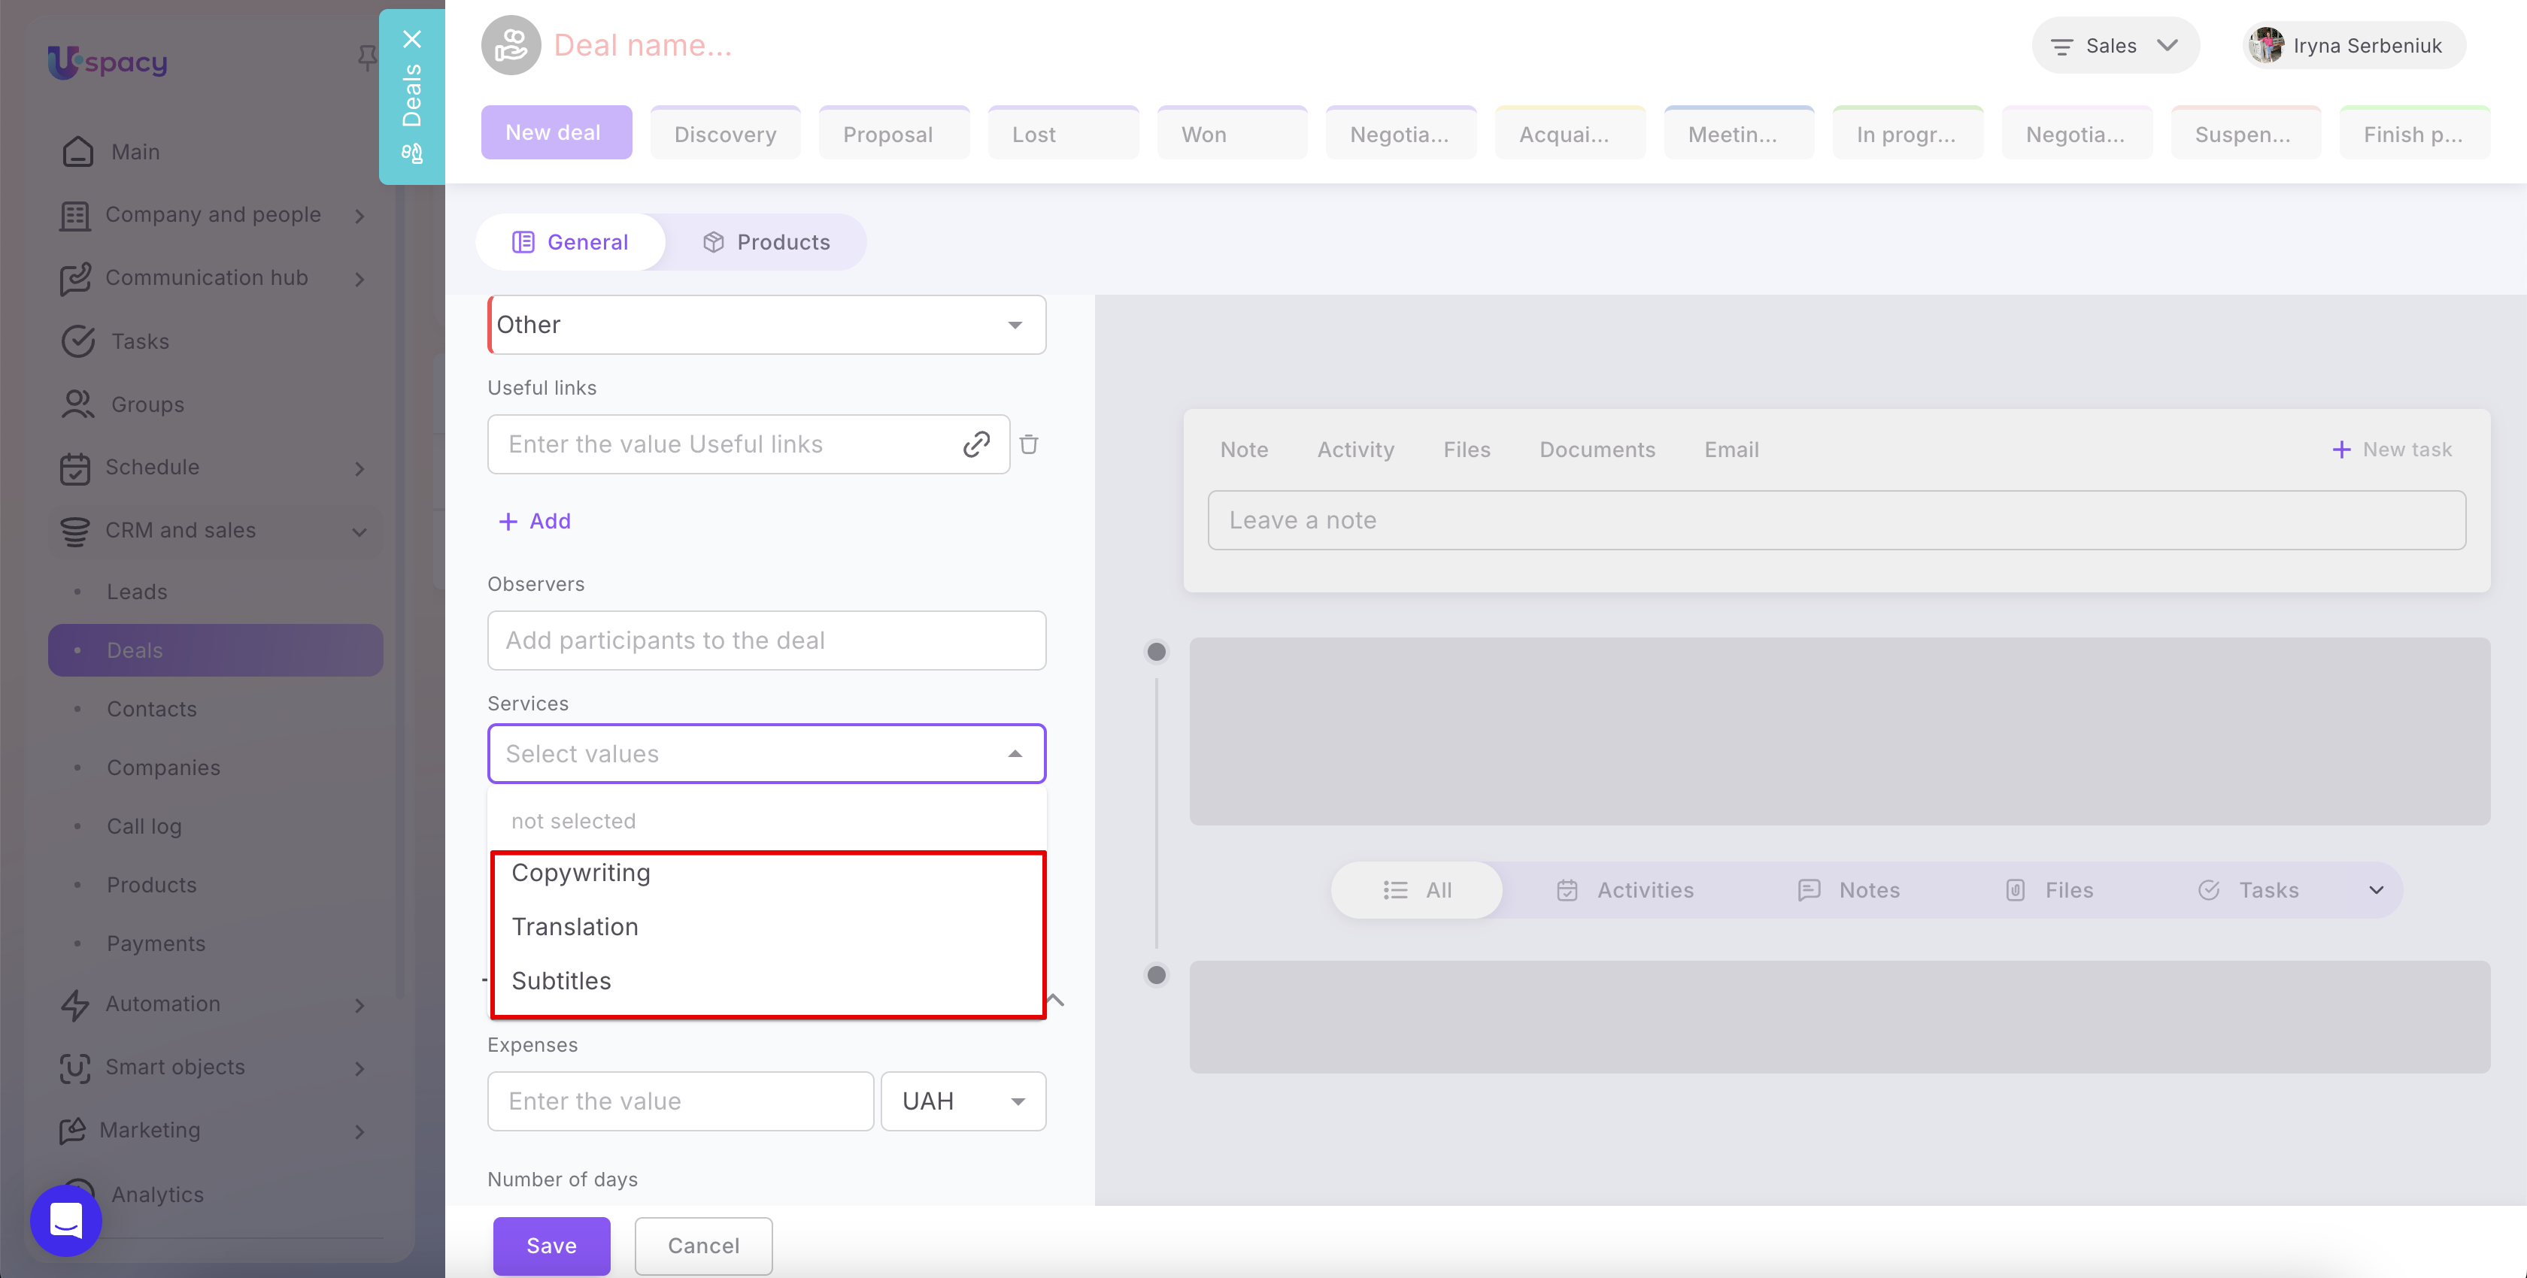Viewport: 2527px width, 1278px height.
Task: Open the Files tab in note panel
Action: (1467, 450)
